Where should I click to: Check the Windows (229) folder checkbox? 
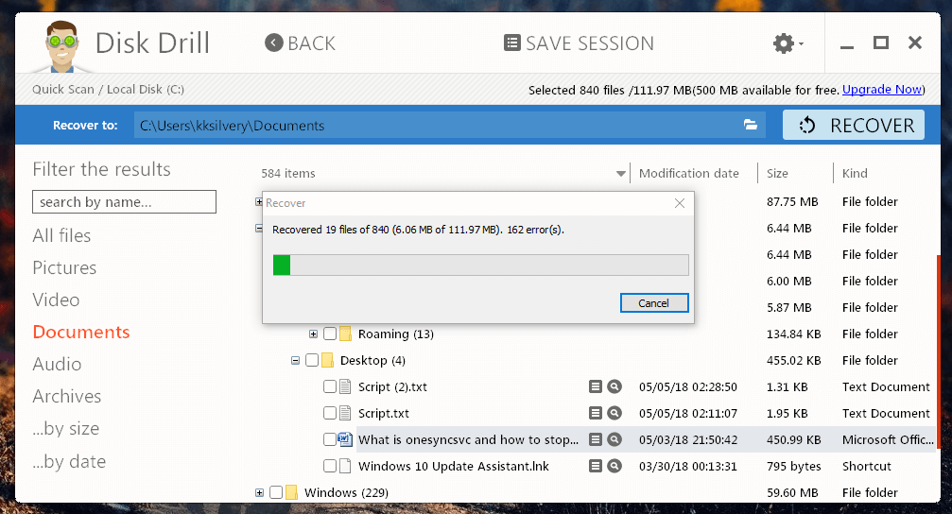click(x=276, y=492)
